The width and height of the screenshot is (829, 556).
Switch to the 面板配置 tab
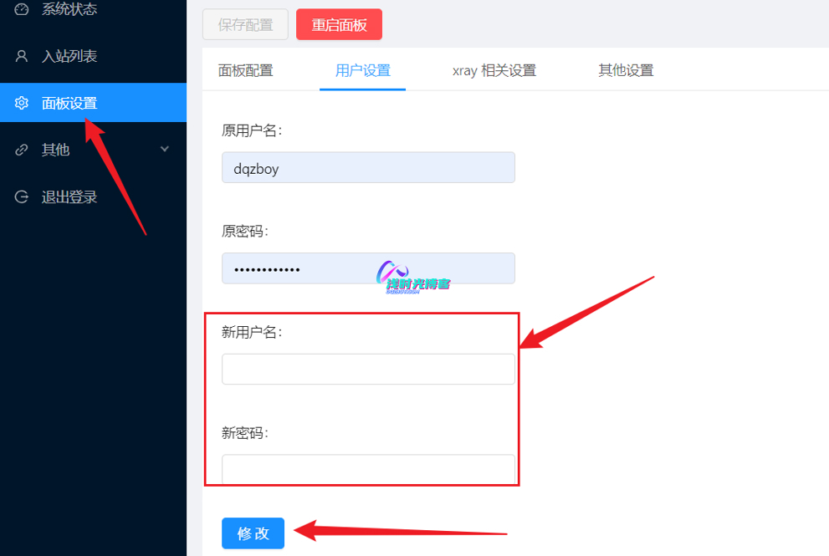point(245,70)
